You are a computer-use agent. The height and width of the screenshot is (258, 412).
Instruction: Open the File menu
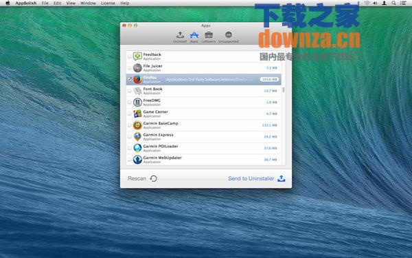(45, 3)
